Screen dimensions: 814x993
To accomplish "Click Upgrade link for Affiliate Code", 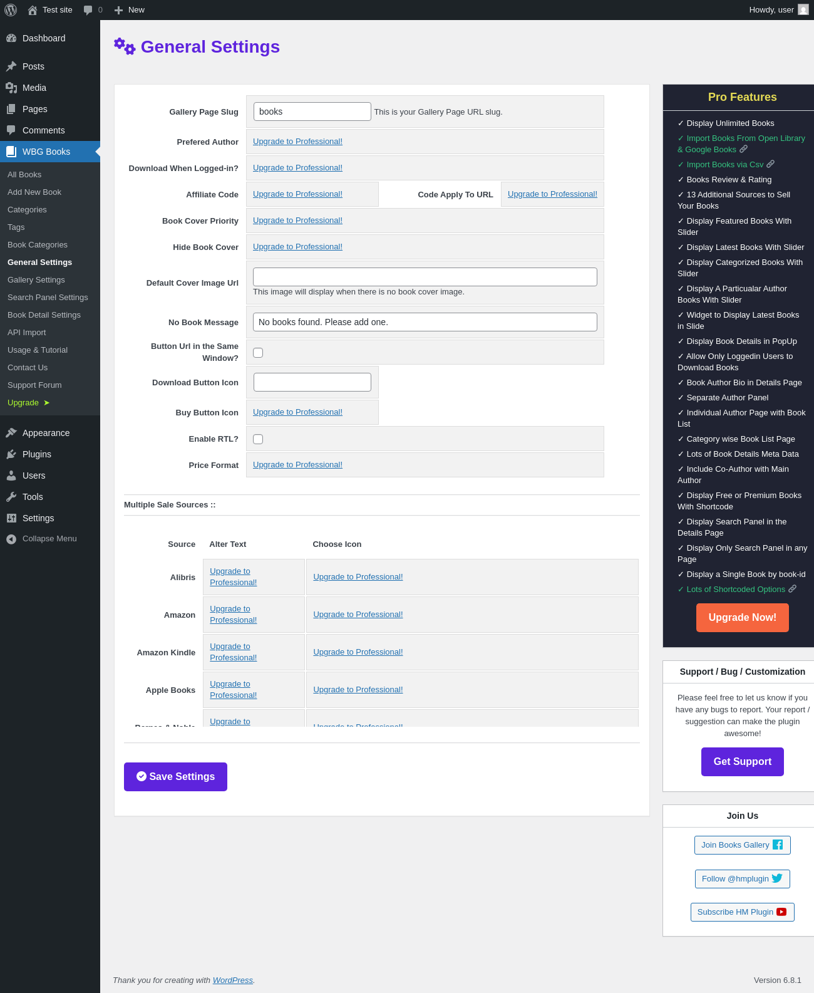I will tap(297, 194).
